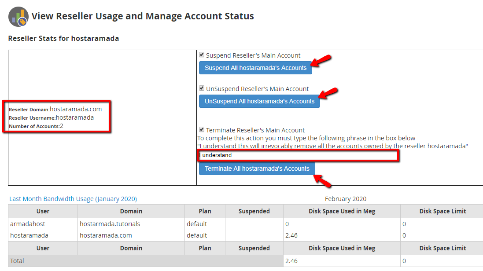Click Reseller Domain value hostaramada.com
Viewport: 483px width, 271px height.
tap(76, 109)
